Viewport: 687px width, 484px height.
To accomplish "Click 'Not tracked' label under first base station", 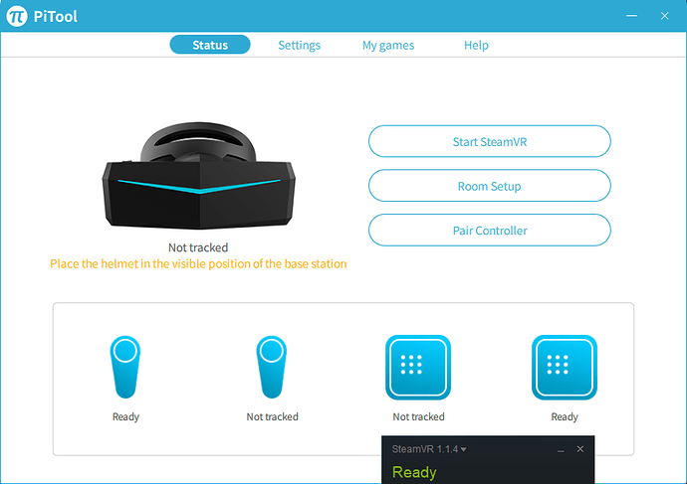I will [x=418, y=416].
